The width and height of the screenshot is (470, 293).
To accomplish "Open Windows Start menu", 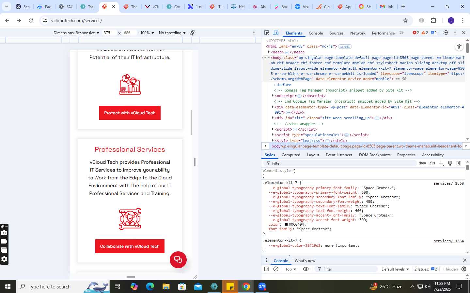I will 8,286.
